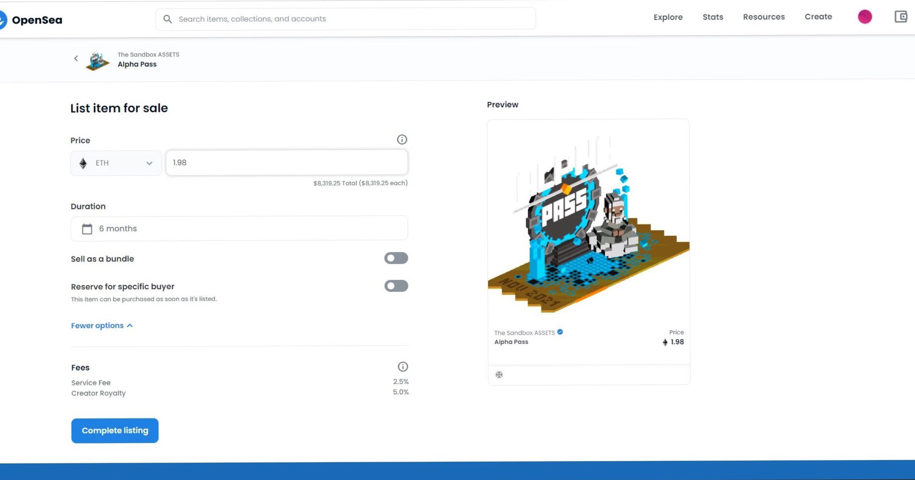Click the Preview heading

pos(502,105)
